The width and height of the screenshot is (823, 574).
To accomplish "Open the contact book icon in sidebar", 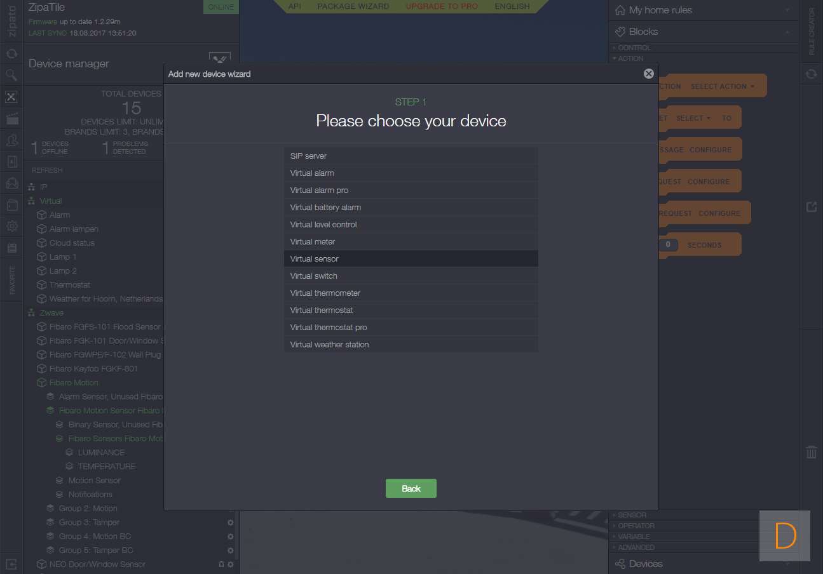I will (x=11, y=162).
